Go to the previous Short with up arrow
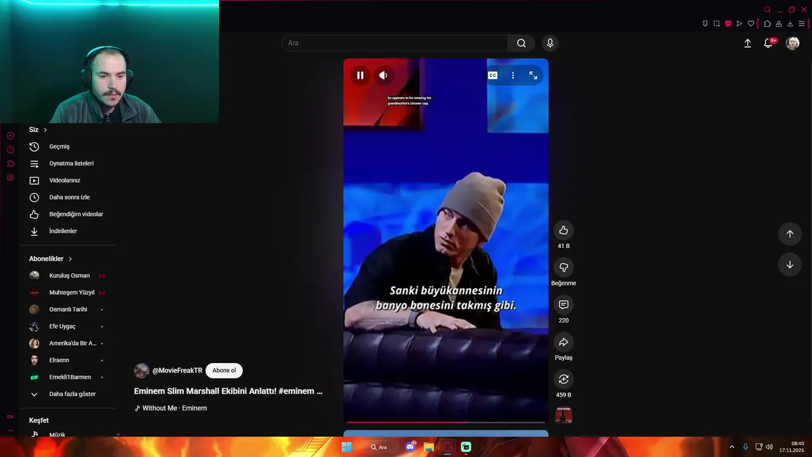Screen dimensions: 812x457 tap(790, 234)
